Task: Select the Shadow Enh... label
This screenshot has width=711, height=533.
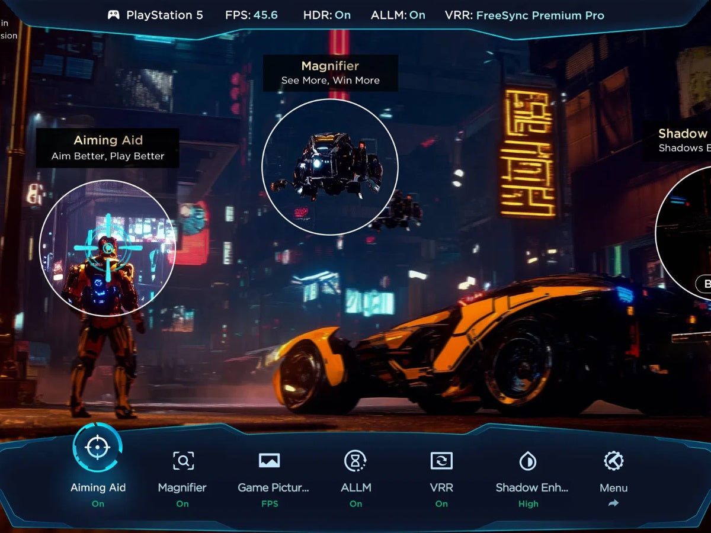Action: point(532,487)
